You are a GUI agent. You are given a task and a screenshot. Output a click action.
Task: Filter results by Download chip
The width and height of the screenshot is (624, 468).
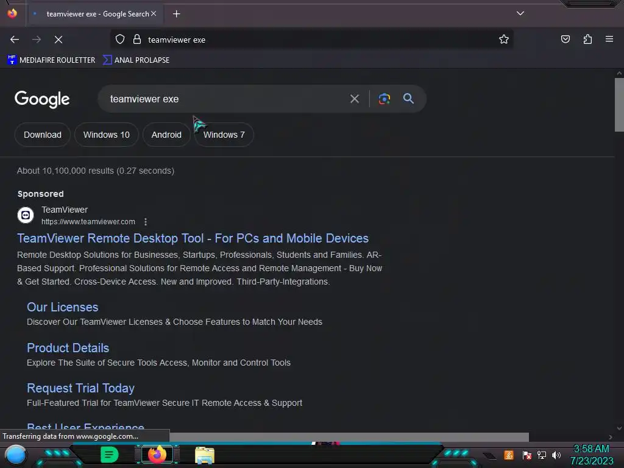pyautogui.click(x=43, y=135)
